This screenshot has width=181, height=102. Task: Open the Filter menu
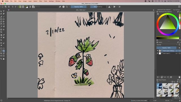(40, 1)
